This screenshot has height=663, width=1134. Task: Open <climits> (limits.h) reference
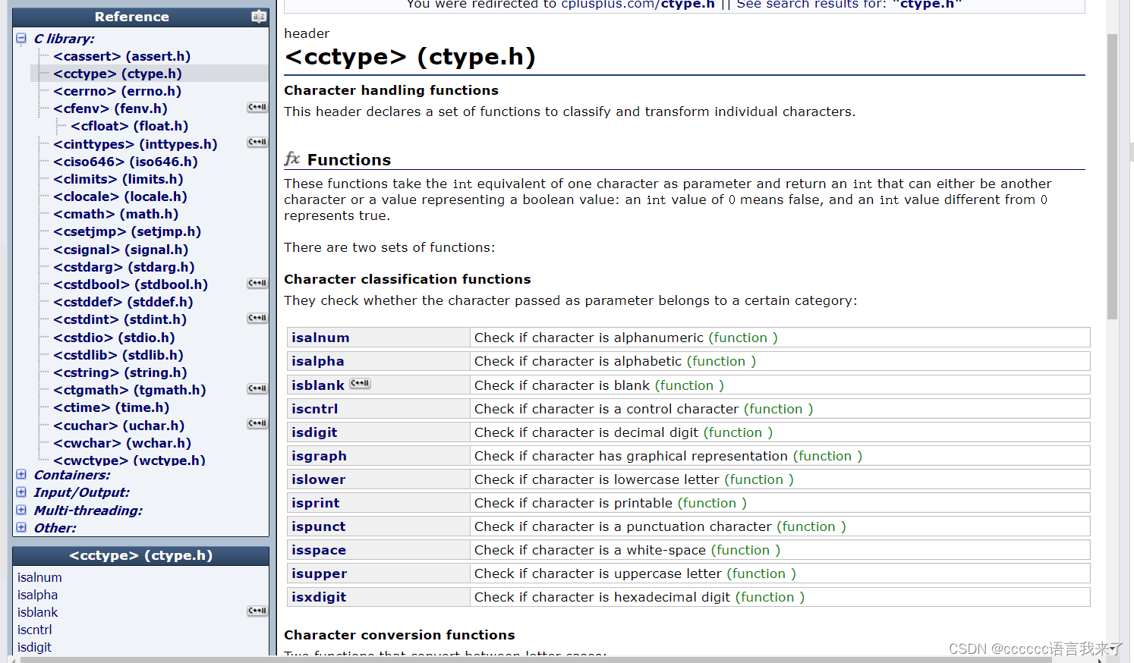tap(118, 179)
